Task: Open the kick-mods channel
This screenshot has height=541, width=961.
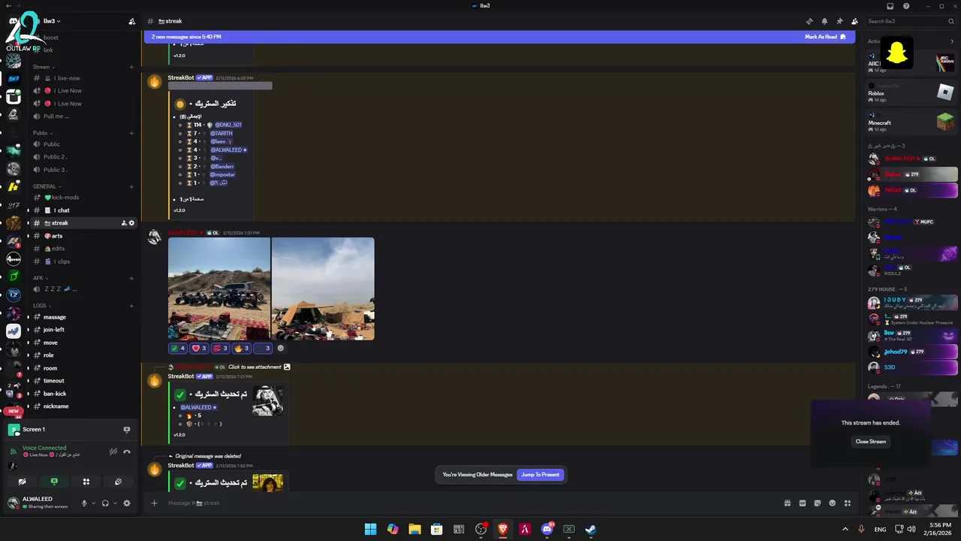Action: pos(83,198)
